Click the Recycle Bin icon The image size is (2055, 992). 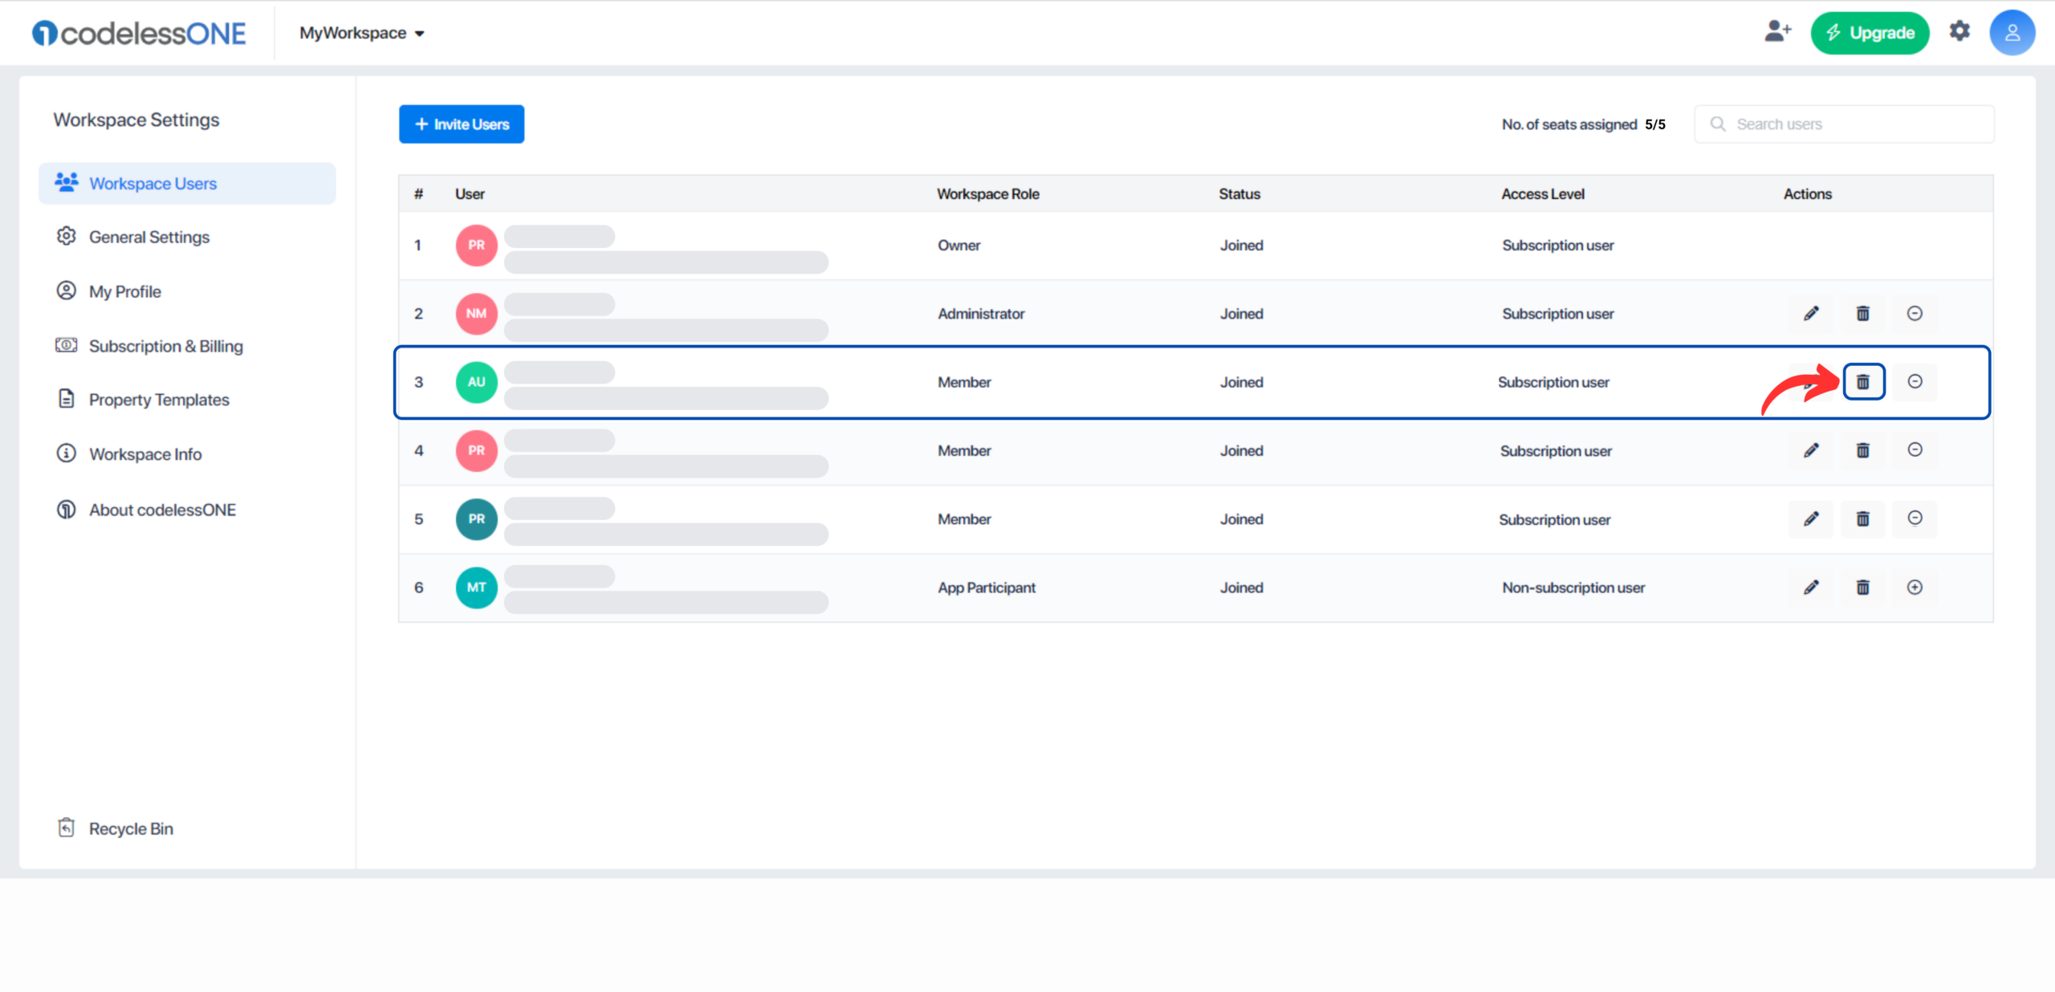point(66,827)
